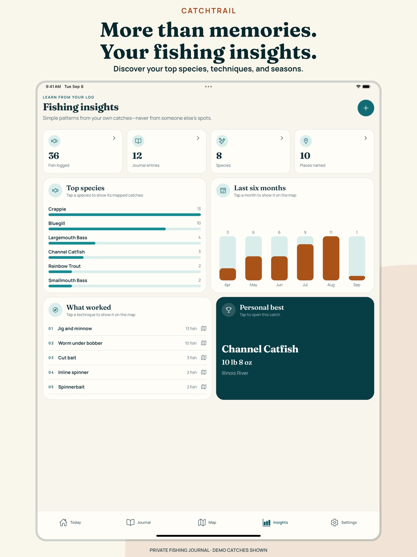Screen dimensions: 417x557
Task: Show Jig and minnow on map icon
Action: point(204,329)
